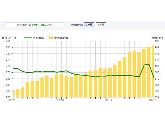Click the 台数(台) axis title

[157, 38]
